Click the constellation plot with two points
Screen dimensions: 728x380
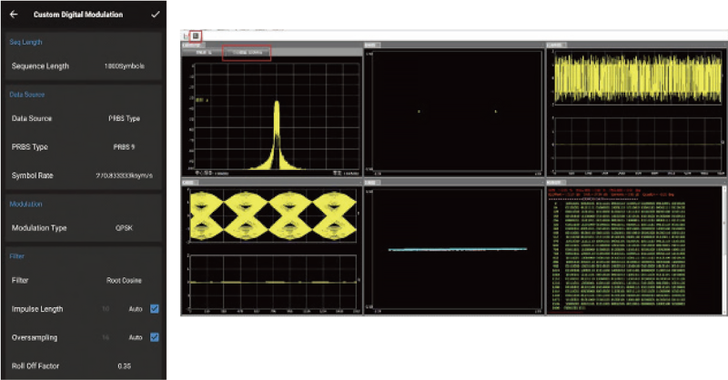coord(452,111)
